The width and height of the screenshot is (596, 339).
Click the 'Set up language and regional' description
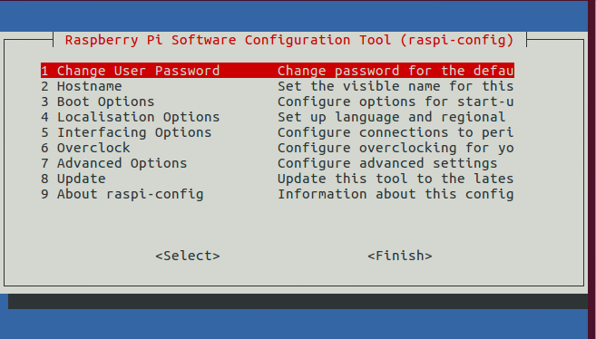(392, 117)
